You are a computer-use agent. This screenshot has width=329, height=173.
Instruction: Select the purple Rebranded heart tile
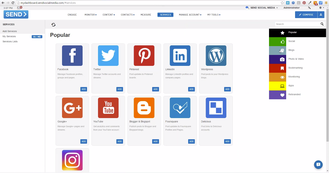tap(278, 95)
